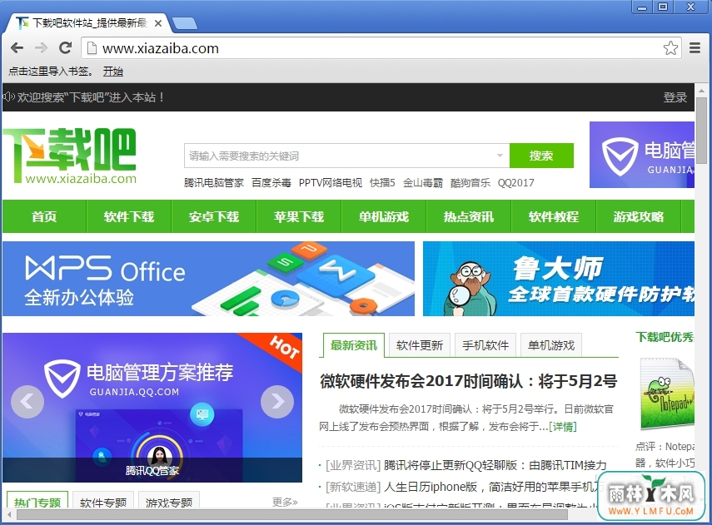Switch to the 最新资讯 tab
712x525 pixels.
pos(354,345)
